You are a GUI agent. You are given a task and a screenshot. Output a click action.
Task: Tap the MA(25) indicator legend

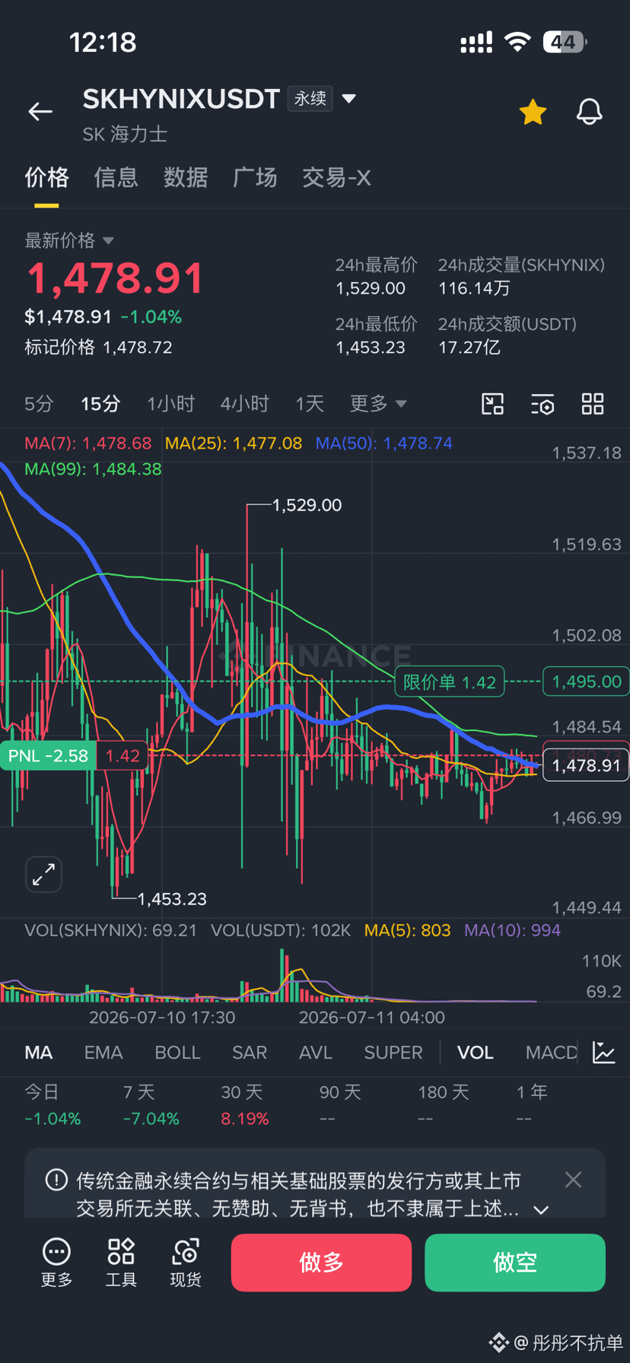click(x=234, y=443)
